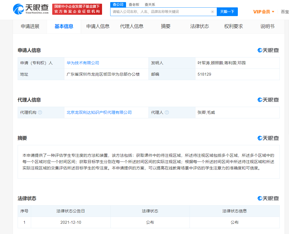This screenshot has height=234, width=289.
Task: Expand the VIP会员 dropdown arrow
Action: coord(273,12)
